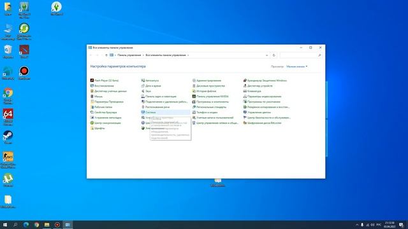Select Панель управления in the breadcrumb path
The width and height of the screenshot is (408, 229).
129,55
